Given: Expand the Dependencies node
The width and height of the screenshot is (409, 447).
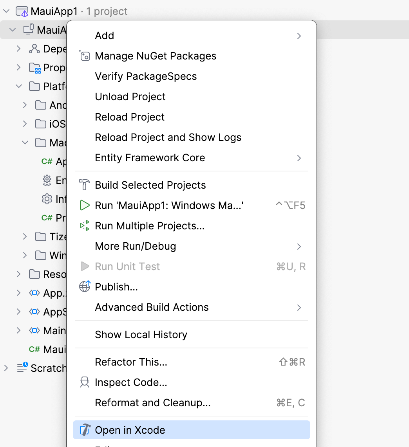Looking at the screenshot, I should pos(18,49).
